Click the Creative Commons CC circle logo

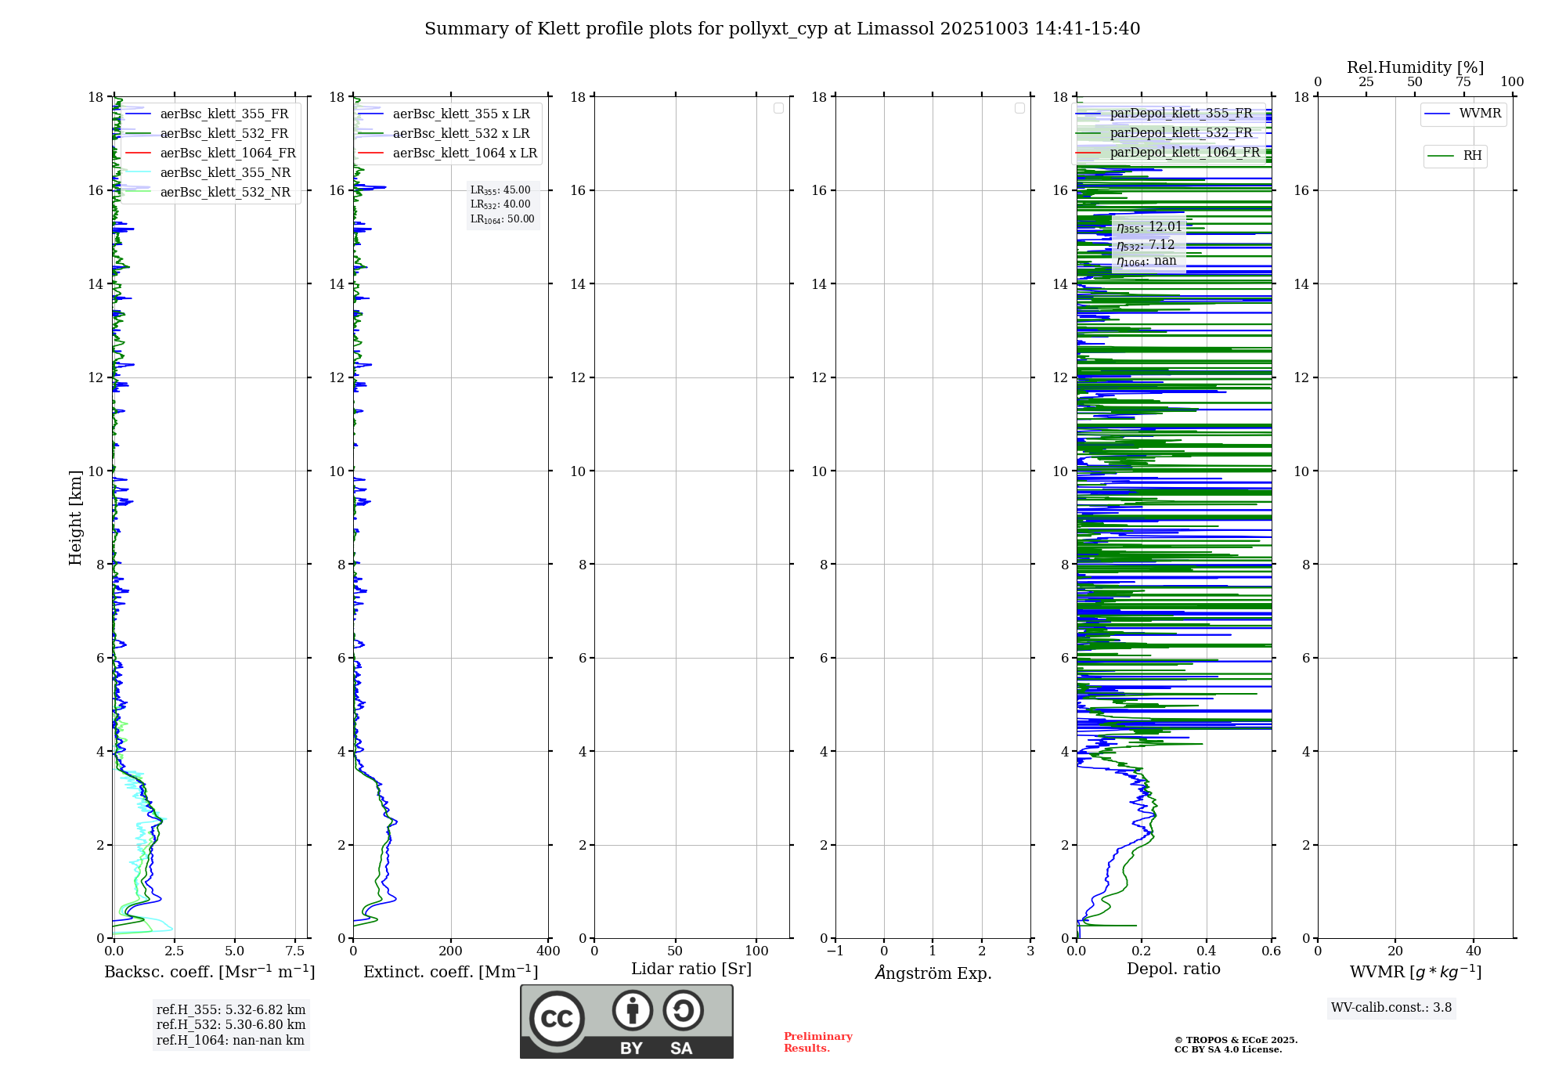pyautogui.click(x=557, y=1018)
